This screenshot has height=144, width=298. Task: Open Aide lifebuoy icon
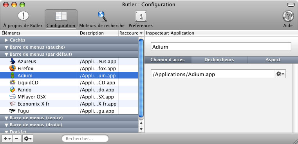pyautogui.click(x=288, y=16)
